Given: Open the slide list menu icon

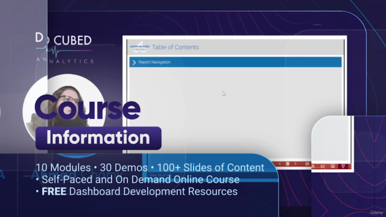Looking at the screenshot, I should (x=287, y=164).
